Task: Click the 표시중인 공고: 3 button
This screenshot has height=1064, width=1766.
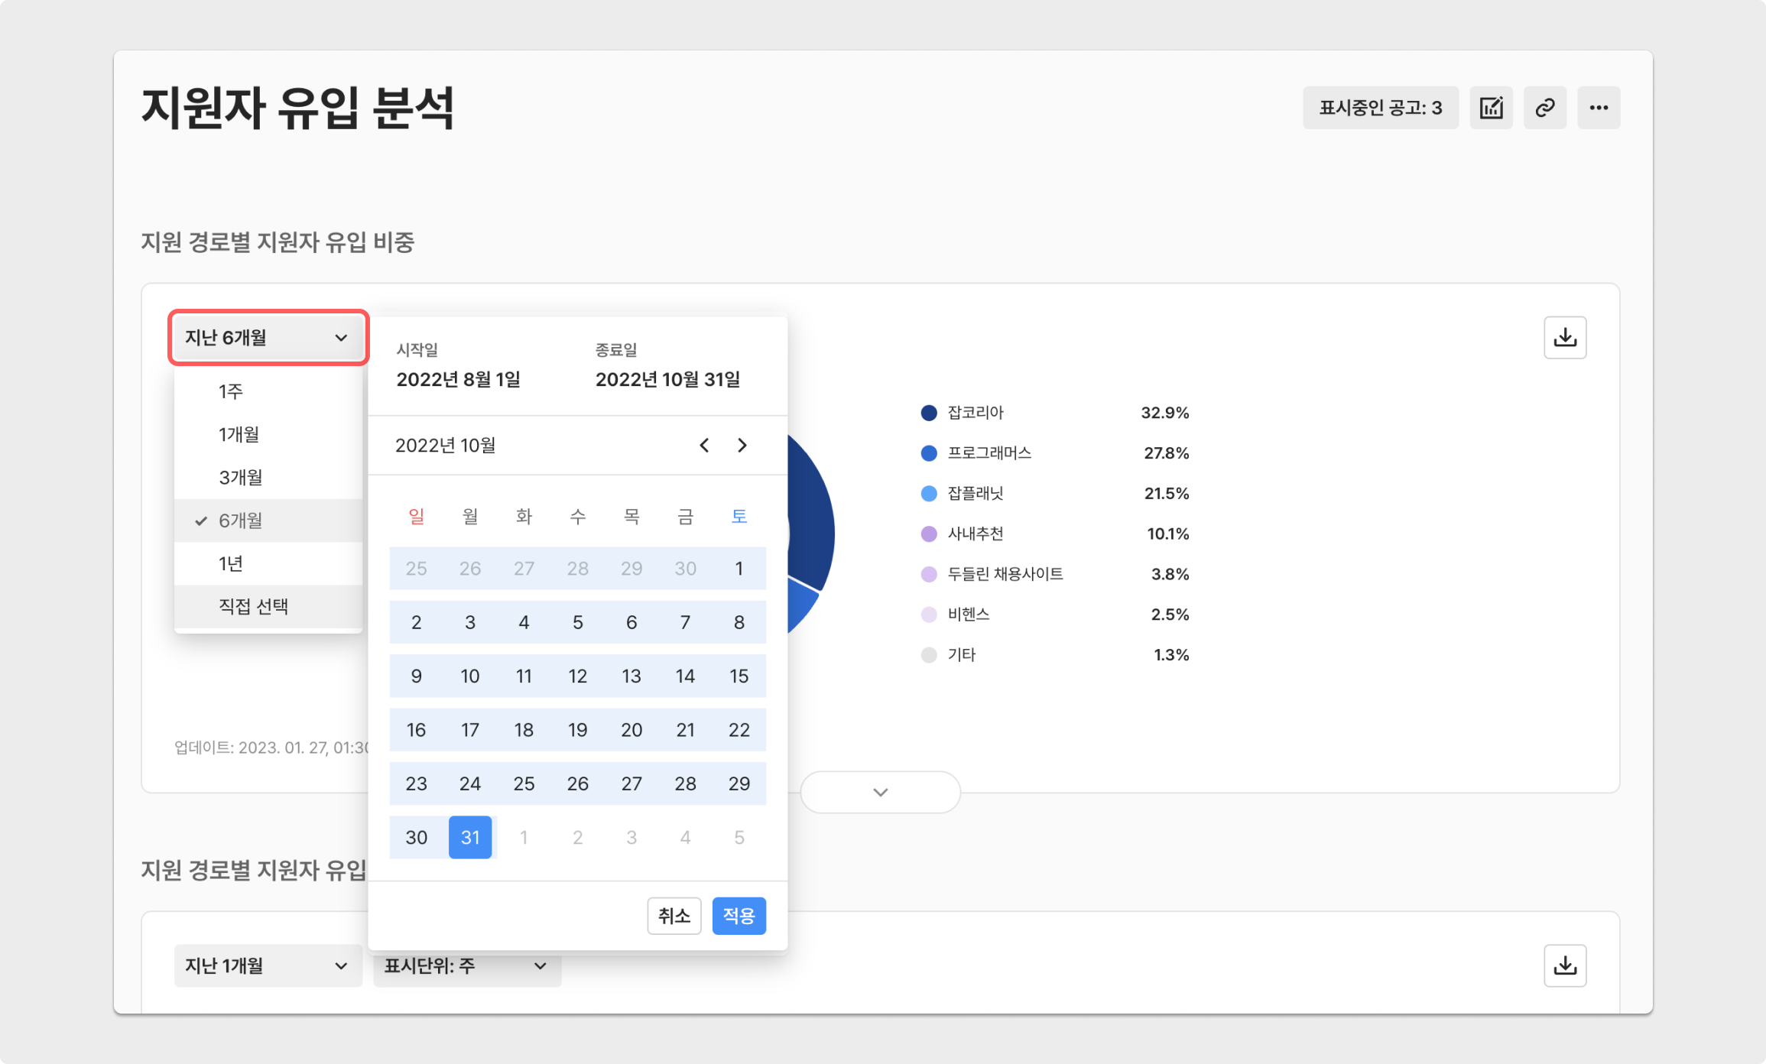Action: coord(1380,108)
